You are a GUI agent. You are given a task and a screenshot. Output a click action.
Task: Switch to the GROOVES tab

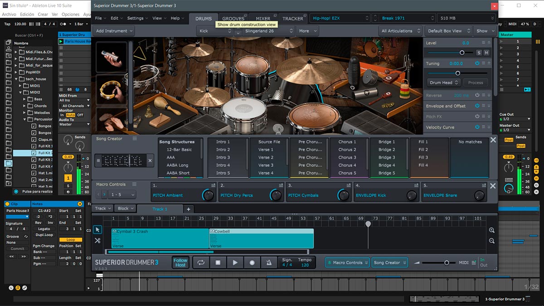[233, 19]
